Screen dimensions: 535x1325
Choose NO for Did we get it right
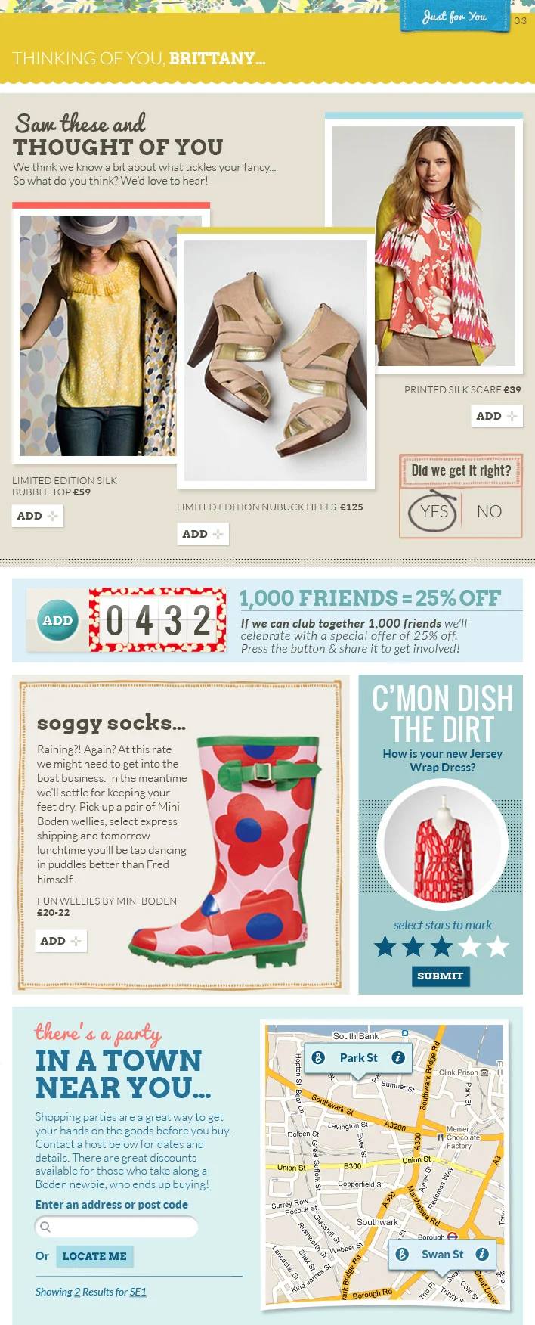[x=489, y=512]
